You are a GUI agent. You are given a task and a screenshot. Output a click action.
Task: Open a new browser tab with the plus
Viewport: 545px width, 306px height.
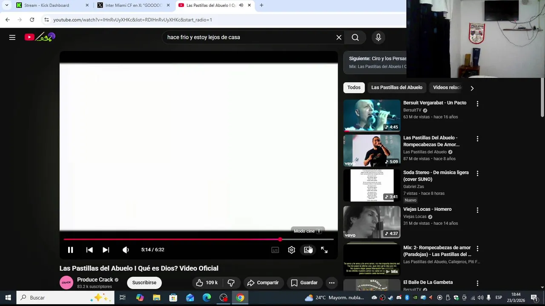coord(261,5)
